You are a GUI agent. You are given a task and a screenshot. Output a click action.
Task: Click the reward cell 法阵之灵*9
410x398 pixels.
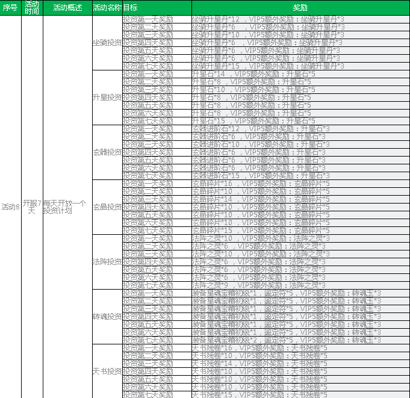click(x=300, y=285)
